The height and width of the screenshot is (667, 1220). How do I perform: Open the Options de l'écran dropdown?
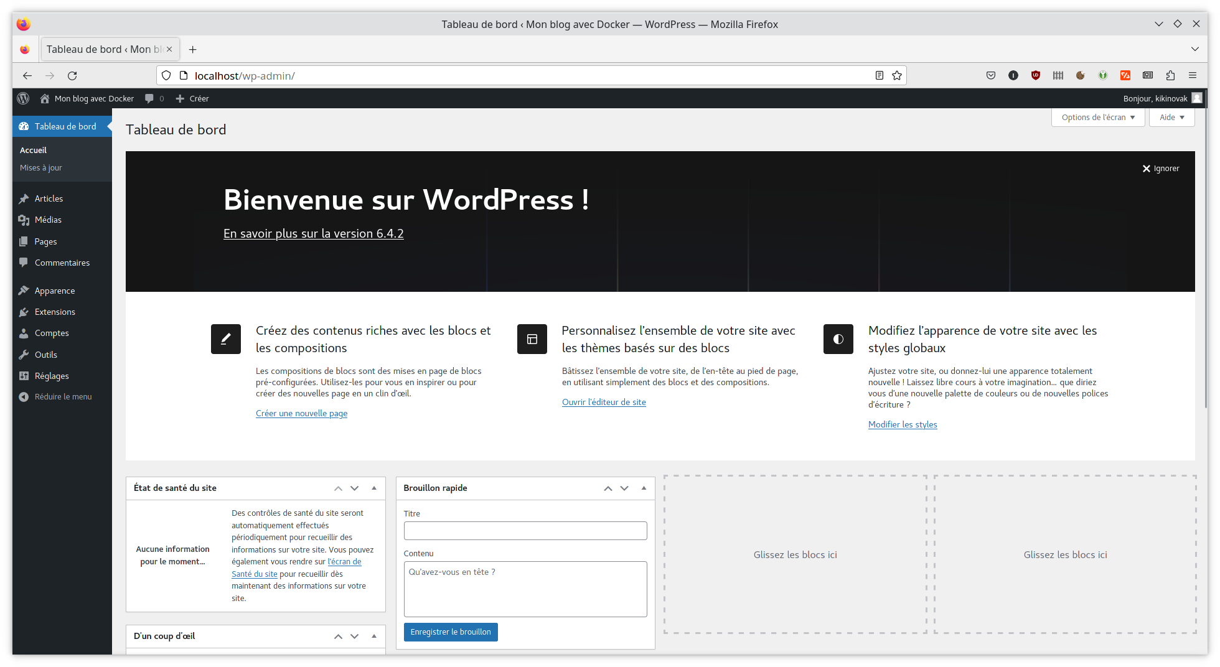coord(1097,117)
